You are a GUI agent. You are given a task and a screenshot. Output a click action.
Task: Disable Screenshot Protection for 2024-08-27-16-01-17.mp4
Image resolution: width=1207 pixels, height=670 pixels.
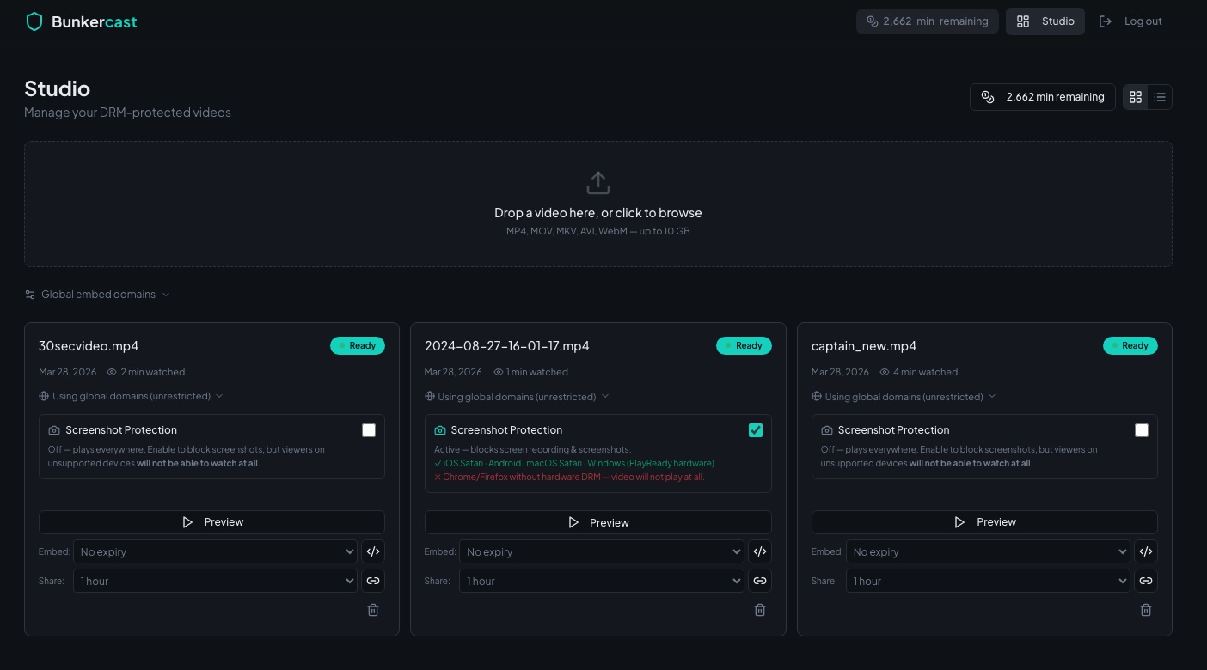[756, 430]
